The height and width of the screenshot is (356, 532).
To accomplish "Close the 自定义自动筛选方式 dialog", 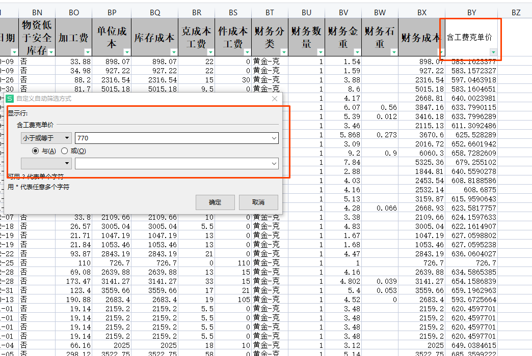I will (x=275, y=99).
